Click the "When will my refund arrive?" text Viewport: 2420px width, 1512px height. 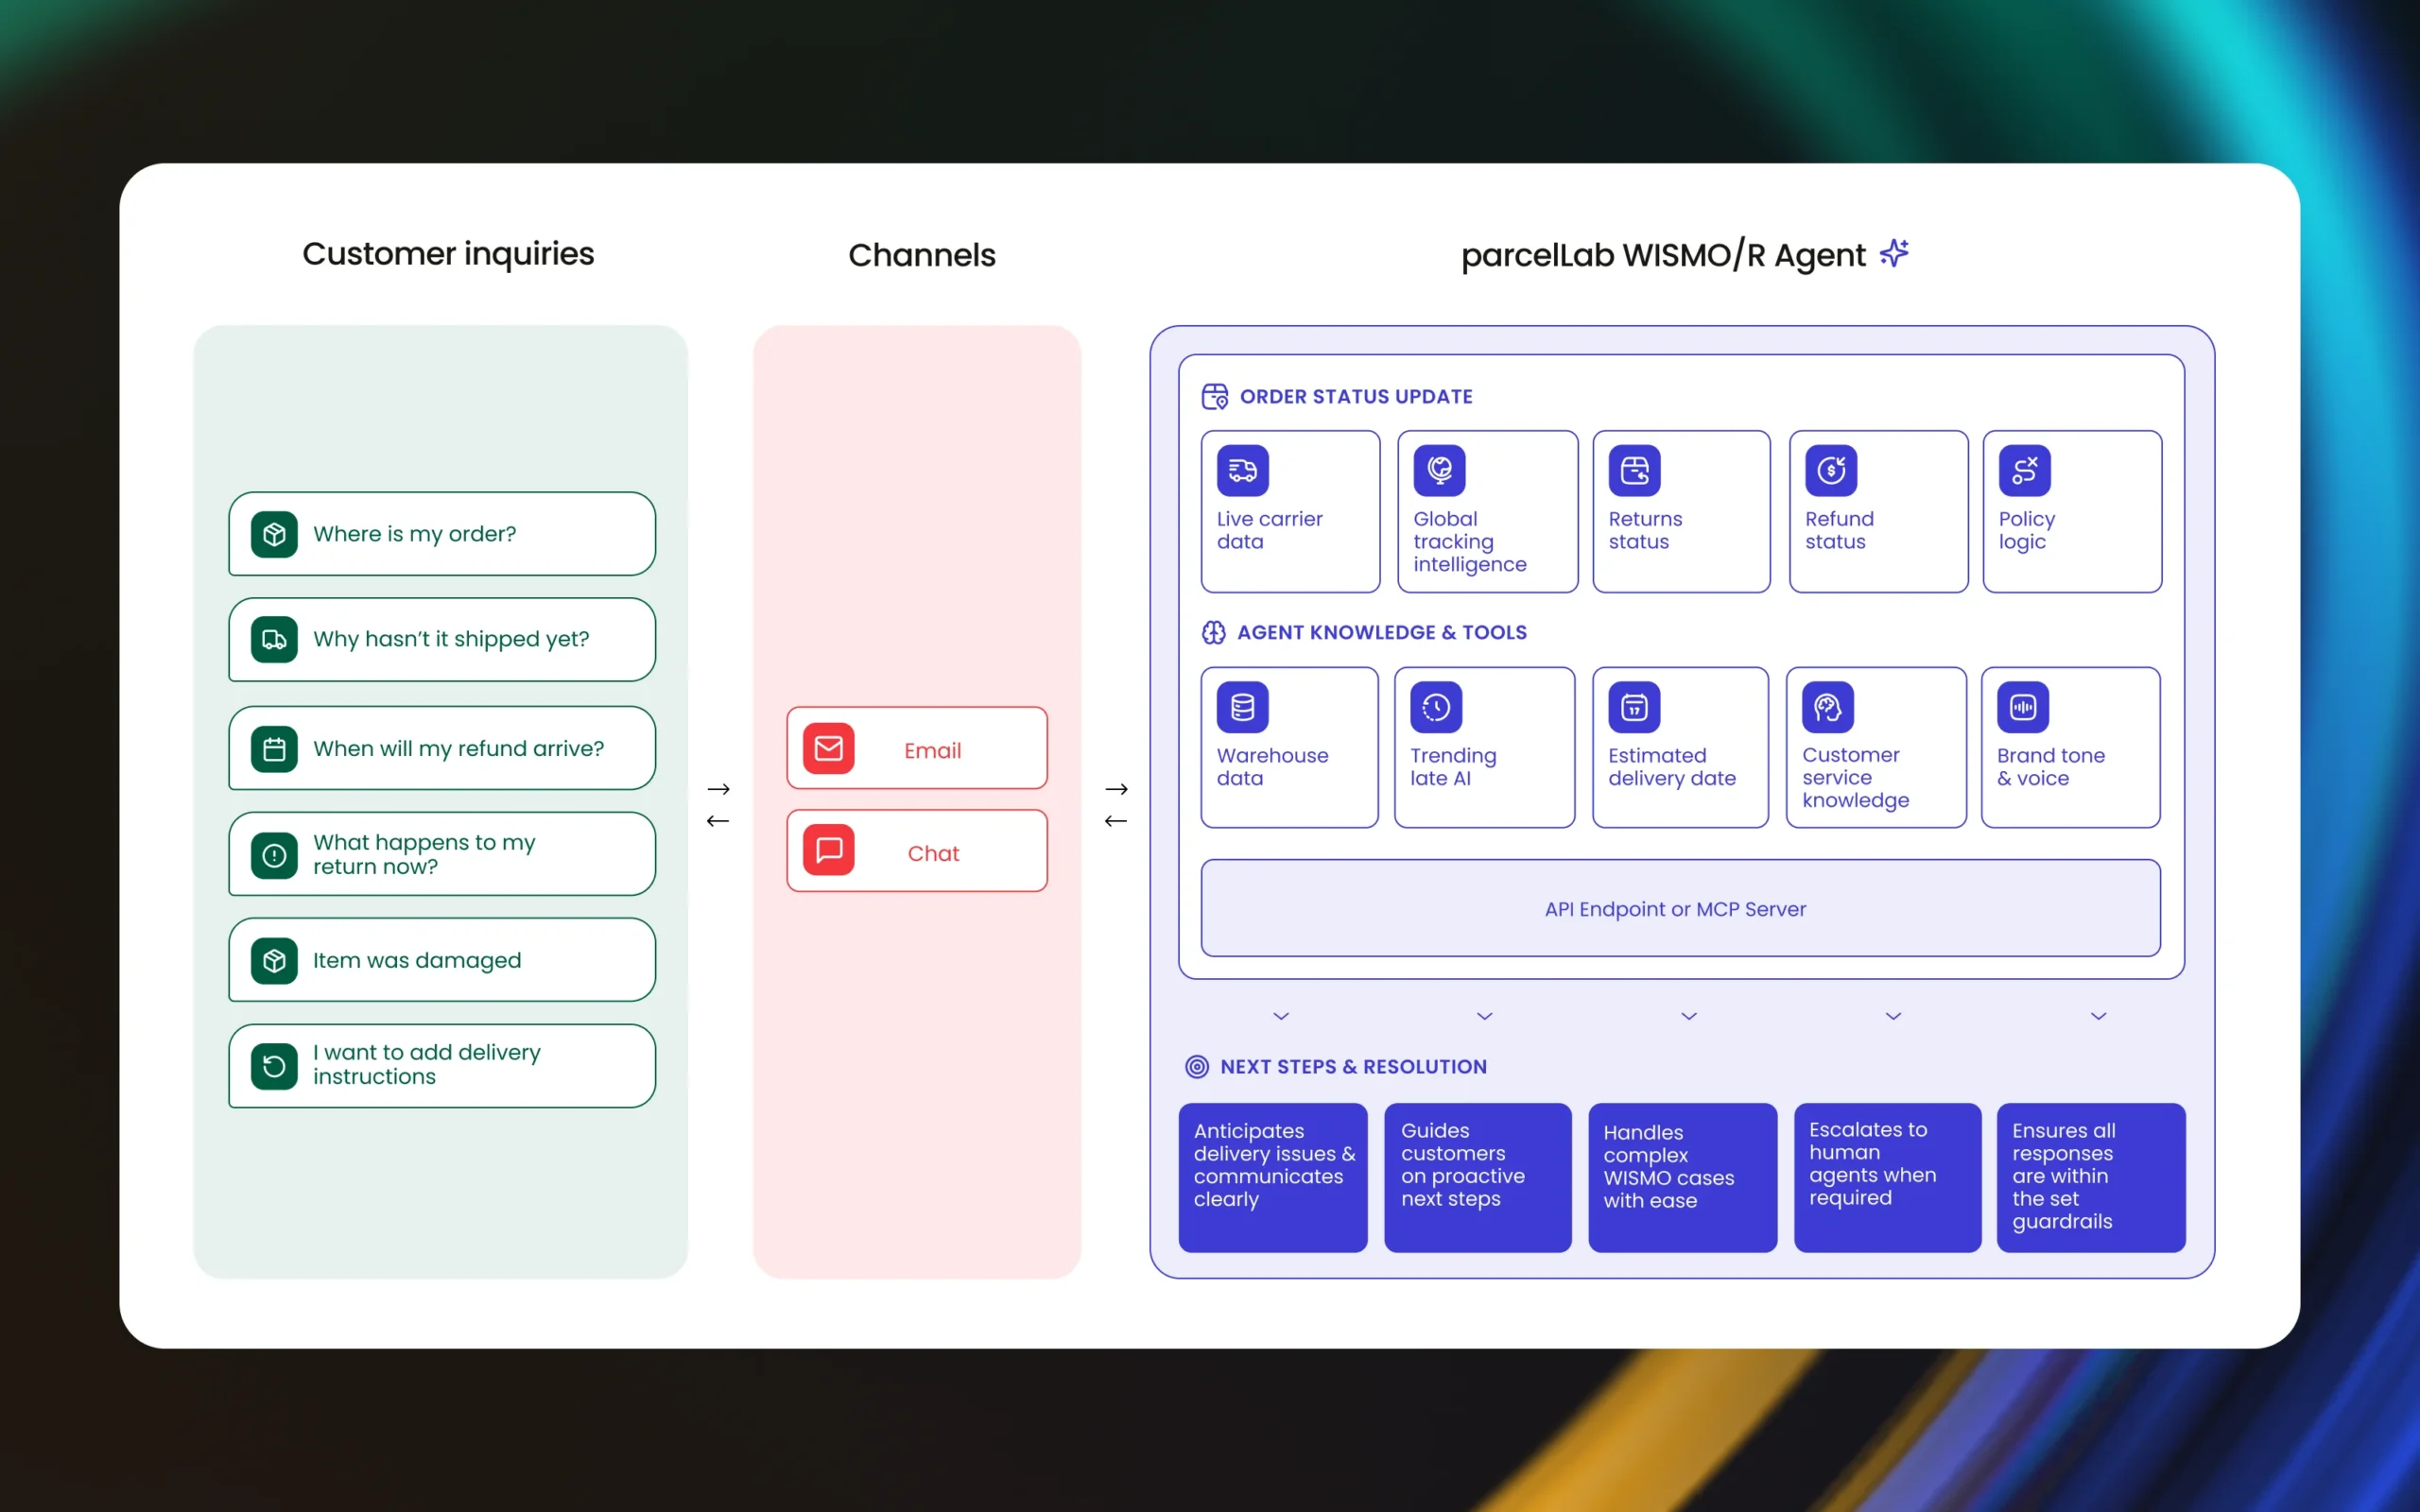[458, 748]
